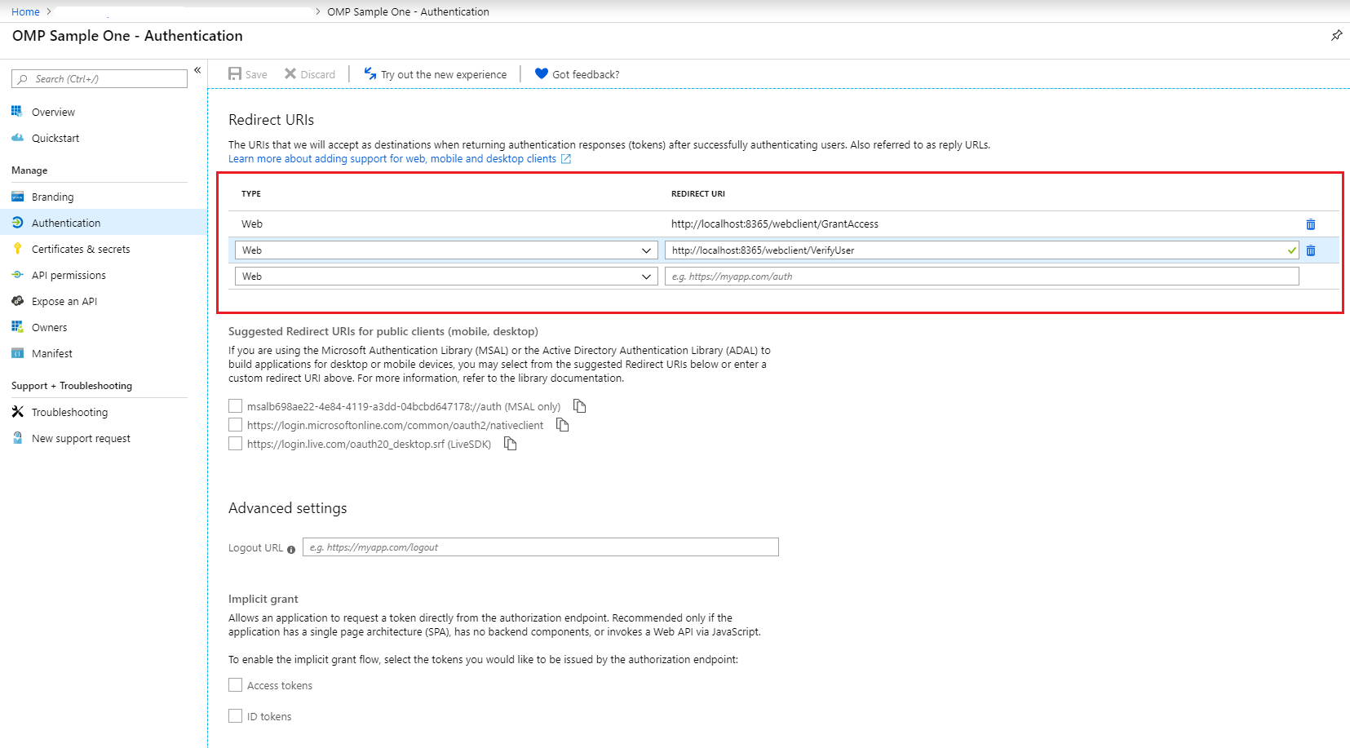Image resolution: width=1350 pixels, height=748 pixels.
Task: Check the oauth2/nativeclient URI checkbox
Action: click(236, 425)
